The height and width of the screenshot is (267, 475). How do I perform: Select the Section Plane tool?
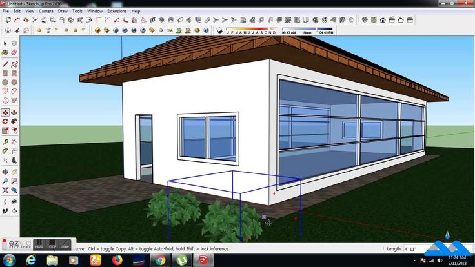click(14, 211)
